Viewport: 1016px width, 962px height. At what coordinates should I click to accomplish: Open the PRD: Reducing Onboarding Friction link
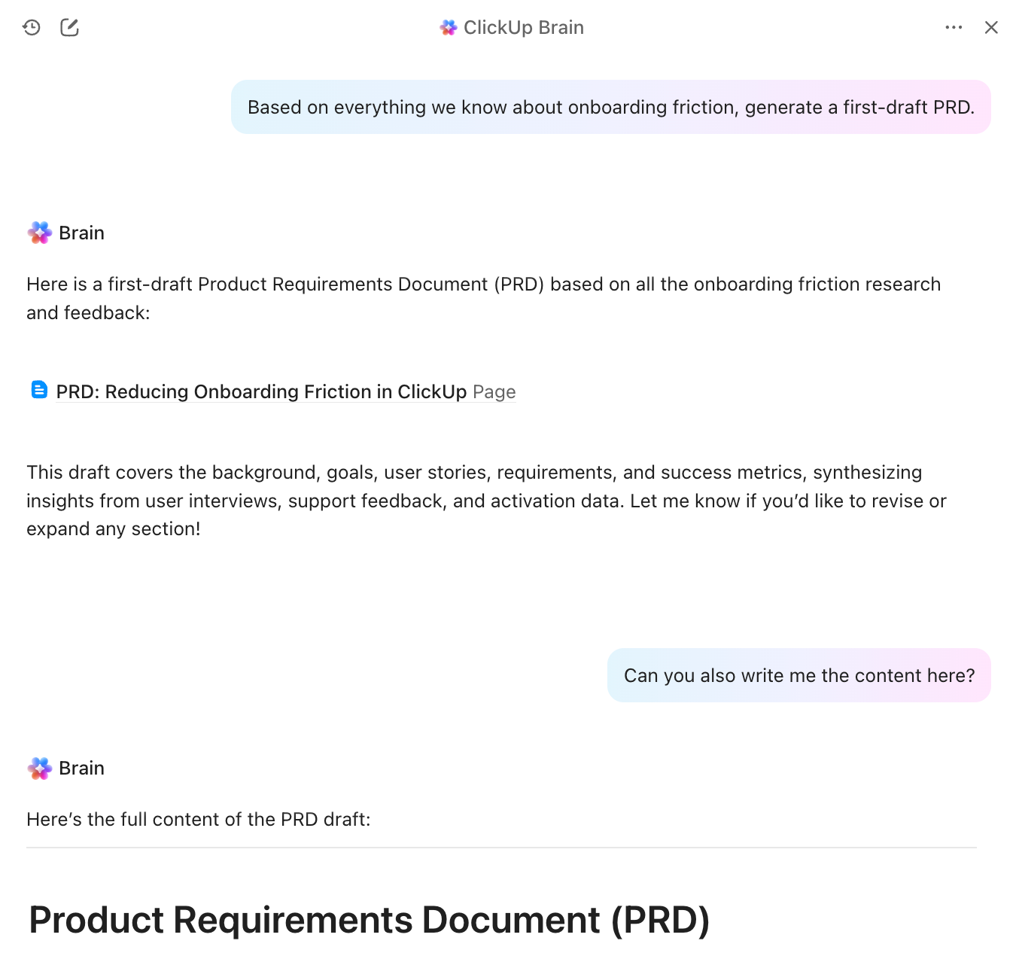coord(261,392)
